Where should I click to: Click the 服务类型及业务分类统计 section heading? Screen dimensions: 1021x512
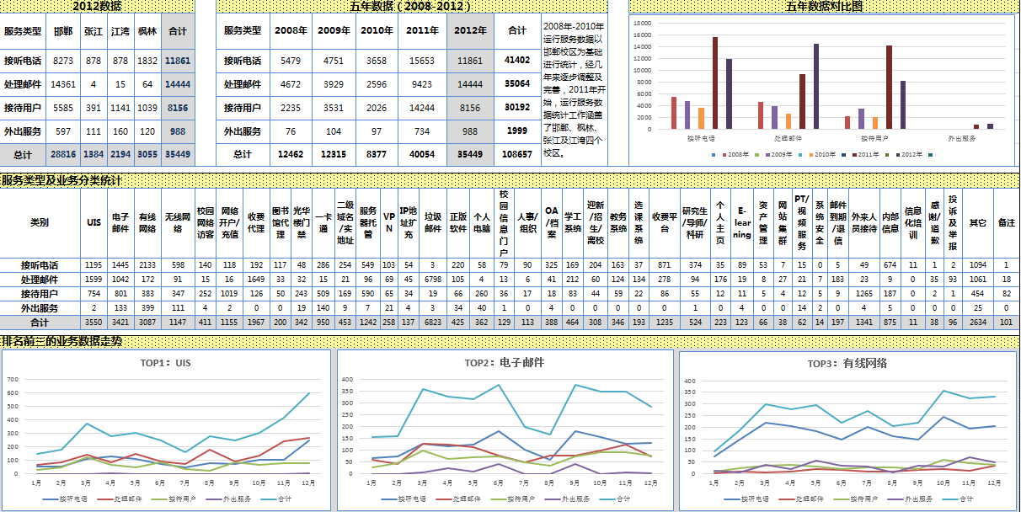(62, 180)
